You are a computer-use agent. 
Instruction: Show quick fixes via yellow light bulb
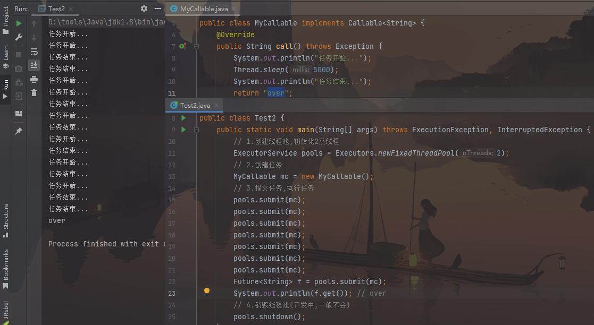[207, 292]
